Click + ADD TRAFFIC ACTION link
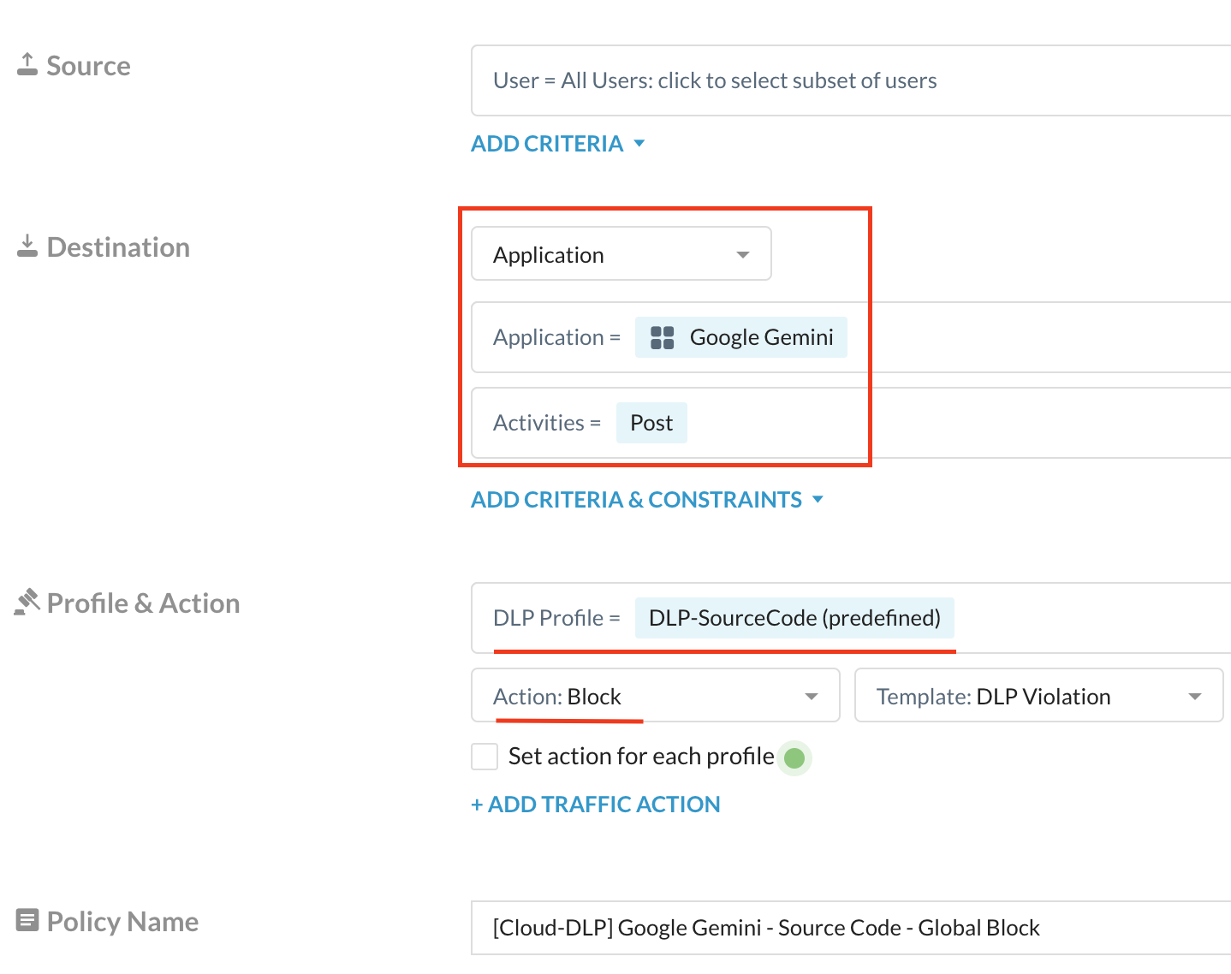Image resolution: width=1231 pixels, height=974 pixels. coord(596,805)
